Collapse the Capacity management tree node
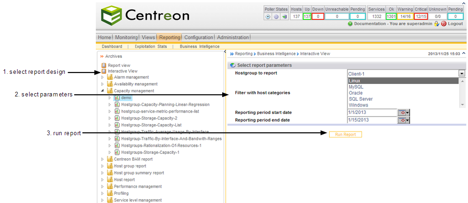468x203 pixels. click(x=103, y=91)
